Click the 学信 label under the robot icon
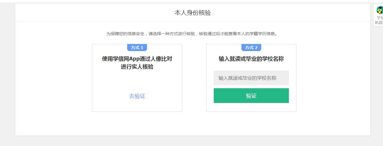The width and height of the screenshot is (383, 146). pyautogui.click(x=380, y=18)
